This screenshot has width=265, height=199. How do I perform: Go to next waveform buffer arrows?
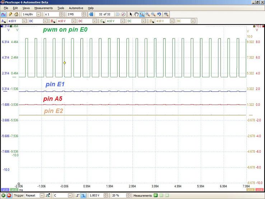[x=117, y=14]
